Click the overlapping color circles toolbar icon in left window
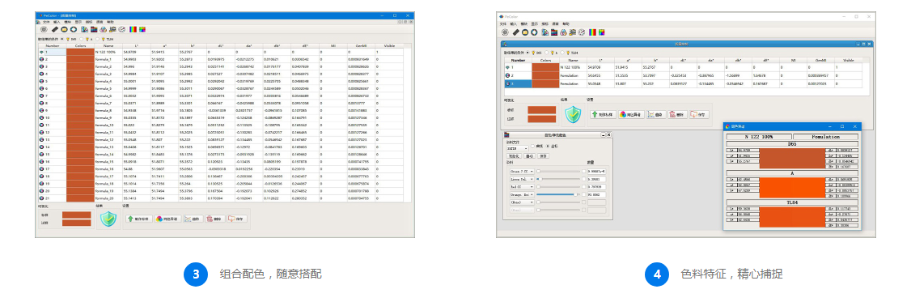 [104, 30]
